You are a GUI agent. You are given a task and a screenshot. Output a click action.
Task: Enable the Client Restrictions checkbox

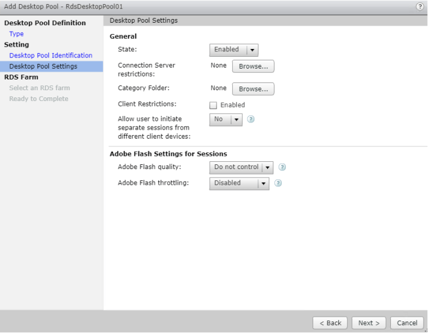coord(214,105)
